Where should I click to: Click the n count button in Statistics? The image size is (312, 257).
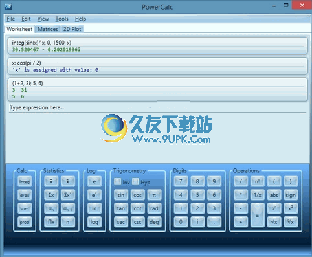click(x=68, y=222)
